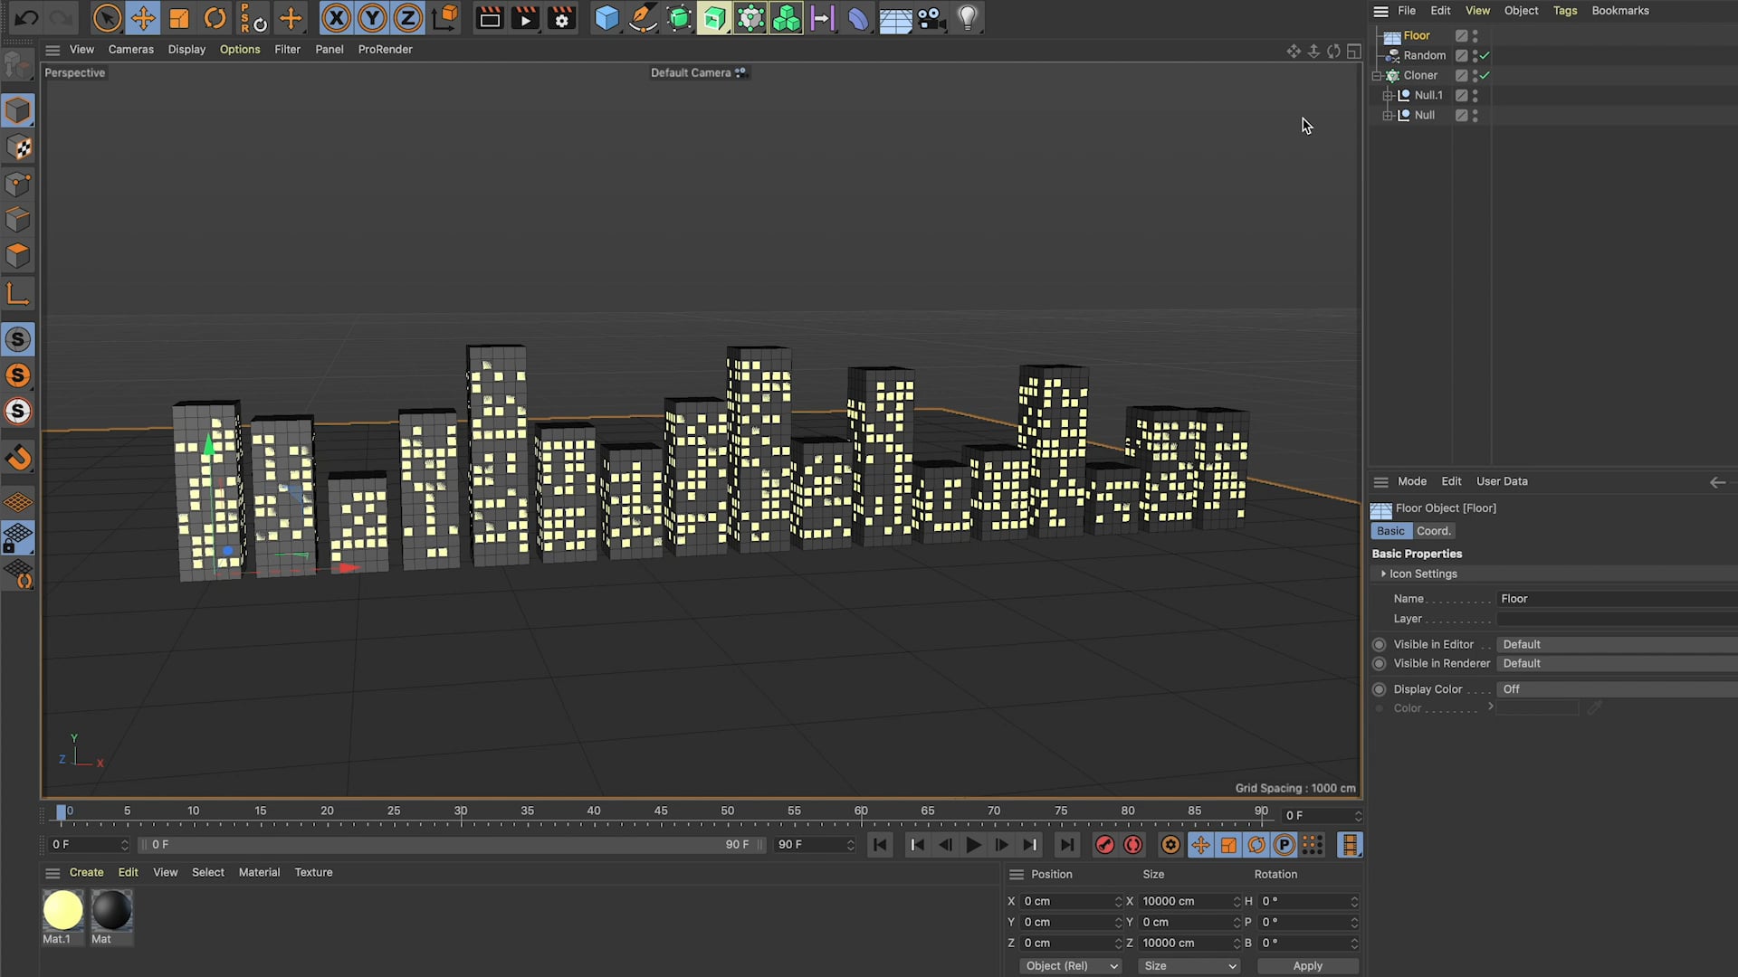Viewport: 1738px width, 977px height.
Task: Add a Cube primitive object
Action: pyautogui.click(x=606, y=17)
